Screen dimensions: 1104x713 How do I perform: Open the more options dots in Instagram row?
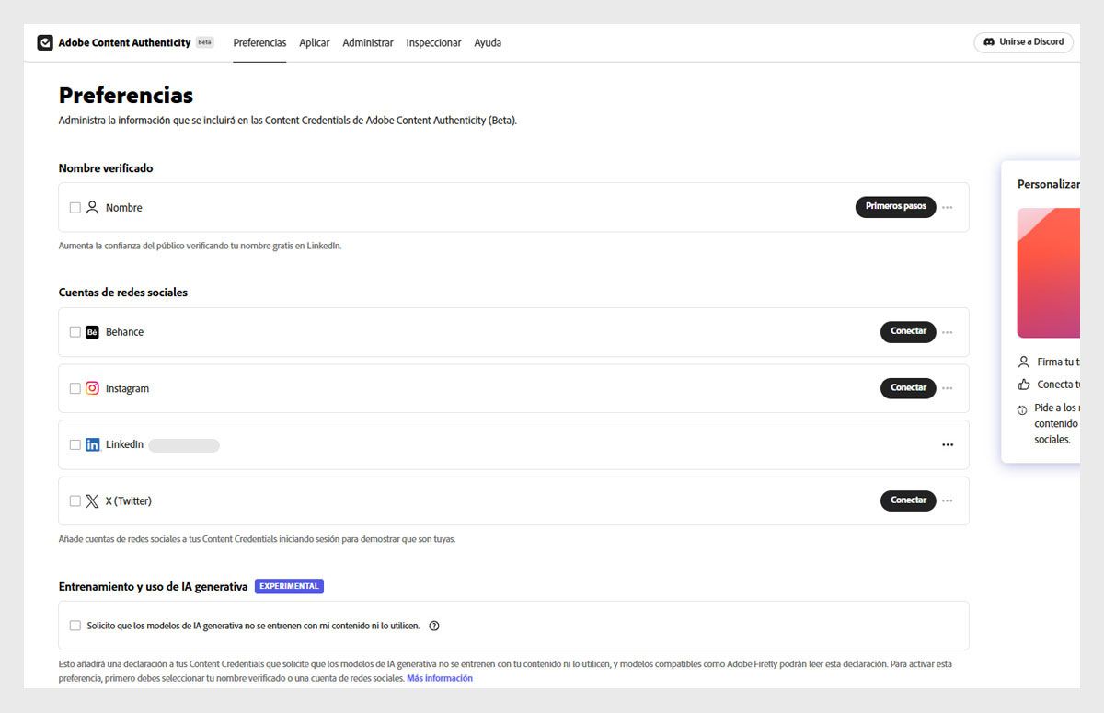948,388
